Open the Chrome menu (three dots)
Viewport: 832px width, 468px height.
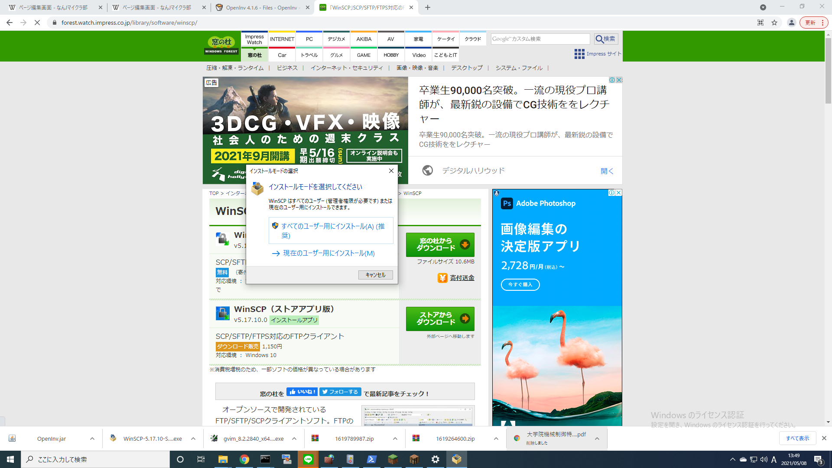822,23
